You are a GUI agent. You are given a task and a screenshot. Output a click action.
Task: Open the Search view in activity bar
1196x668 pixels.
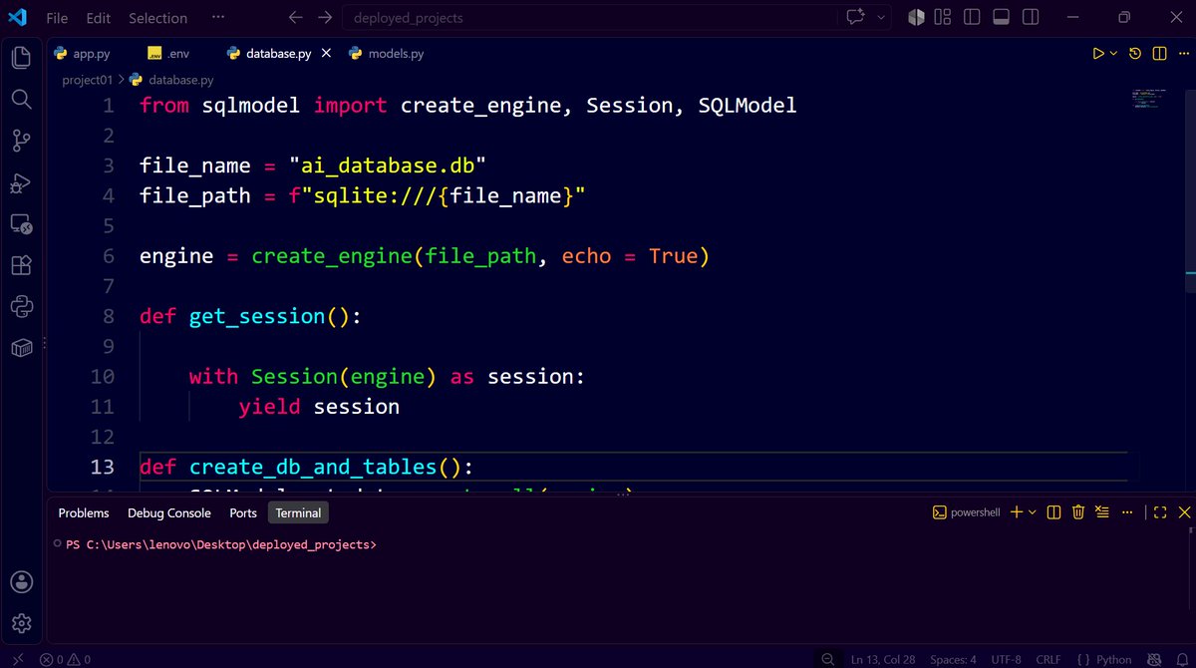pyautogui.click(x=21, y=99)
